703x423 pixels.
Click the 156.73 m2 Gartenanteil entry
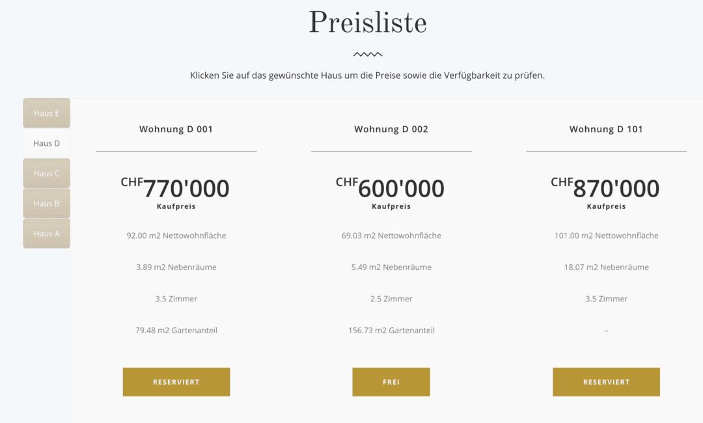(391, 330)
